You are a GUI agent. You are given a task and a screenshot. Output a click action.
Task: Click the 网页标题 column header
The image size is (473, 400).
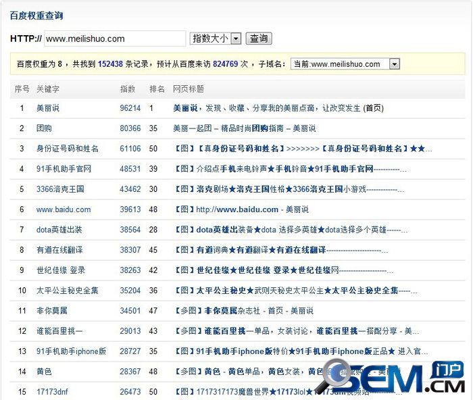coord(189,89)
